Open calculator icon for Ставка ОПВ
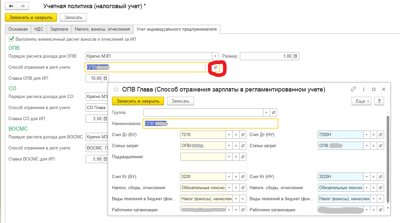Viewport: 400px width, 223px height. click(x=105, y=78)
